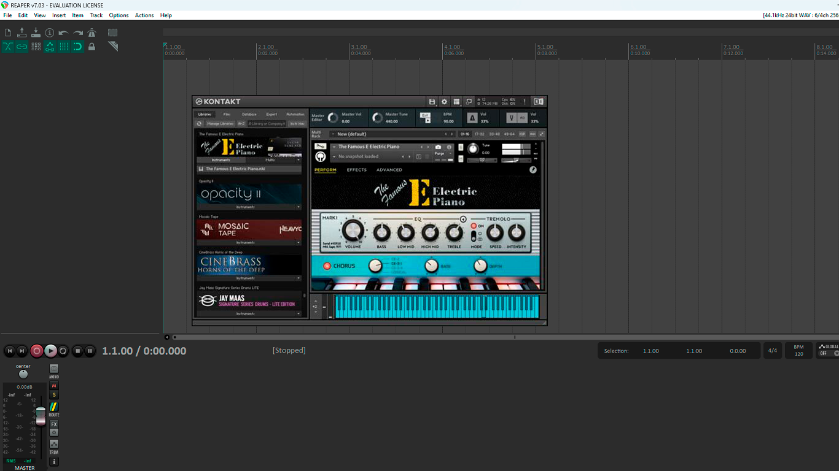Click the A-Z sort button in Kontakt

(241, 123)
